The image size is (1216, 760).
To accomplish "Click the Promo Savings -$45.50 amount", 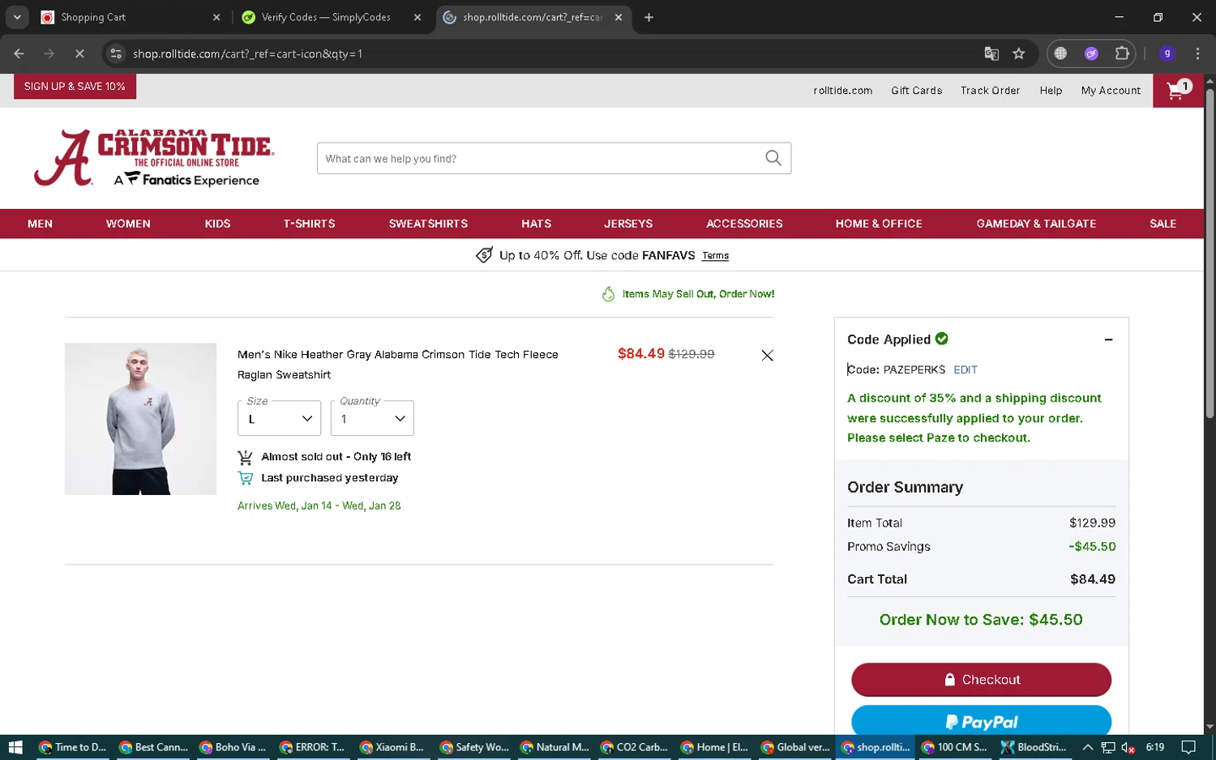I will tap(1092, 547).
